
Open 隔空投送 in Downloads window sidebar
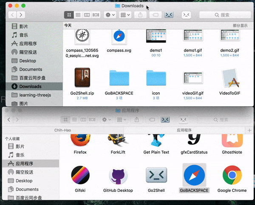tap(34, 52)
